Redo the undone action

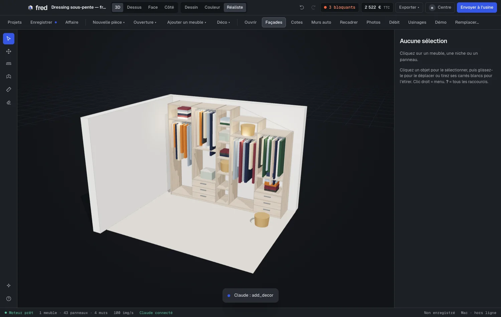point(313,7)
